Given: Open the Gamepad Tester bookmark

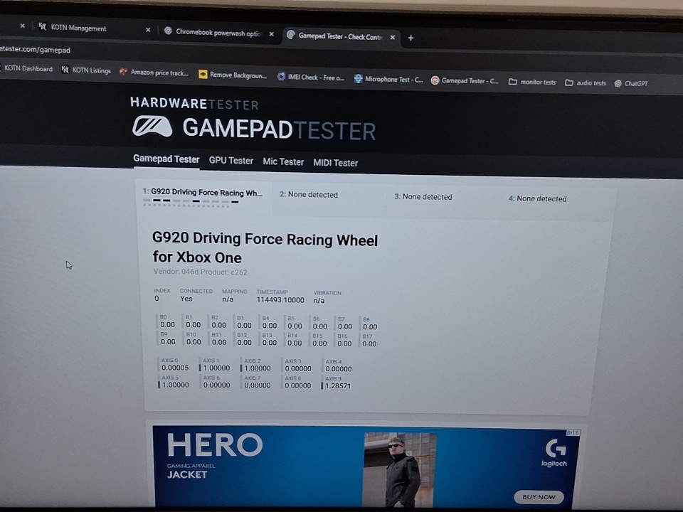Looking at the screenshot, I should tap(465, 81).
